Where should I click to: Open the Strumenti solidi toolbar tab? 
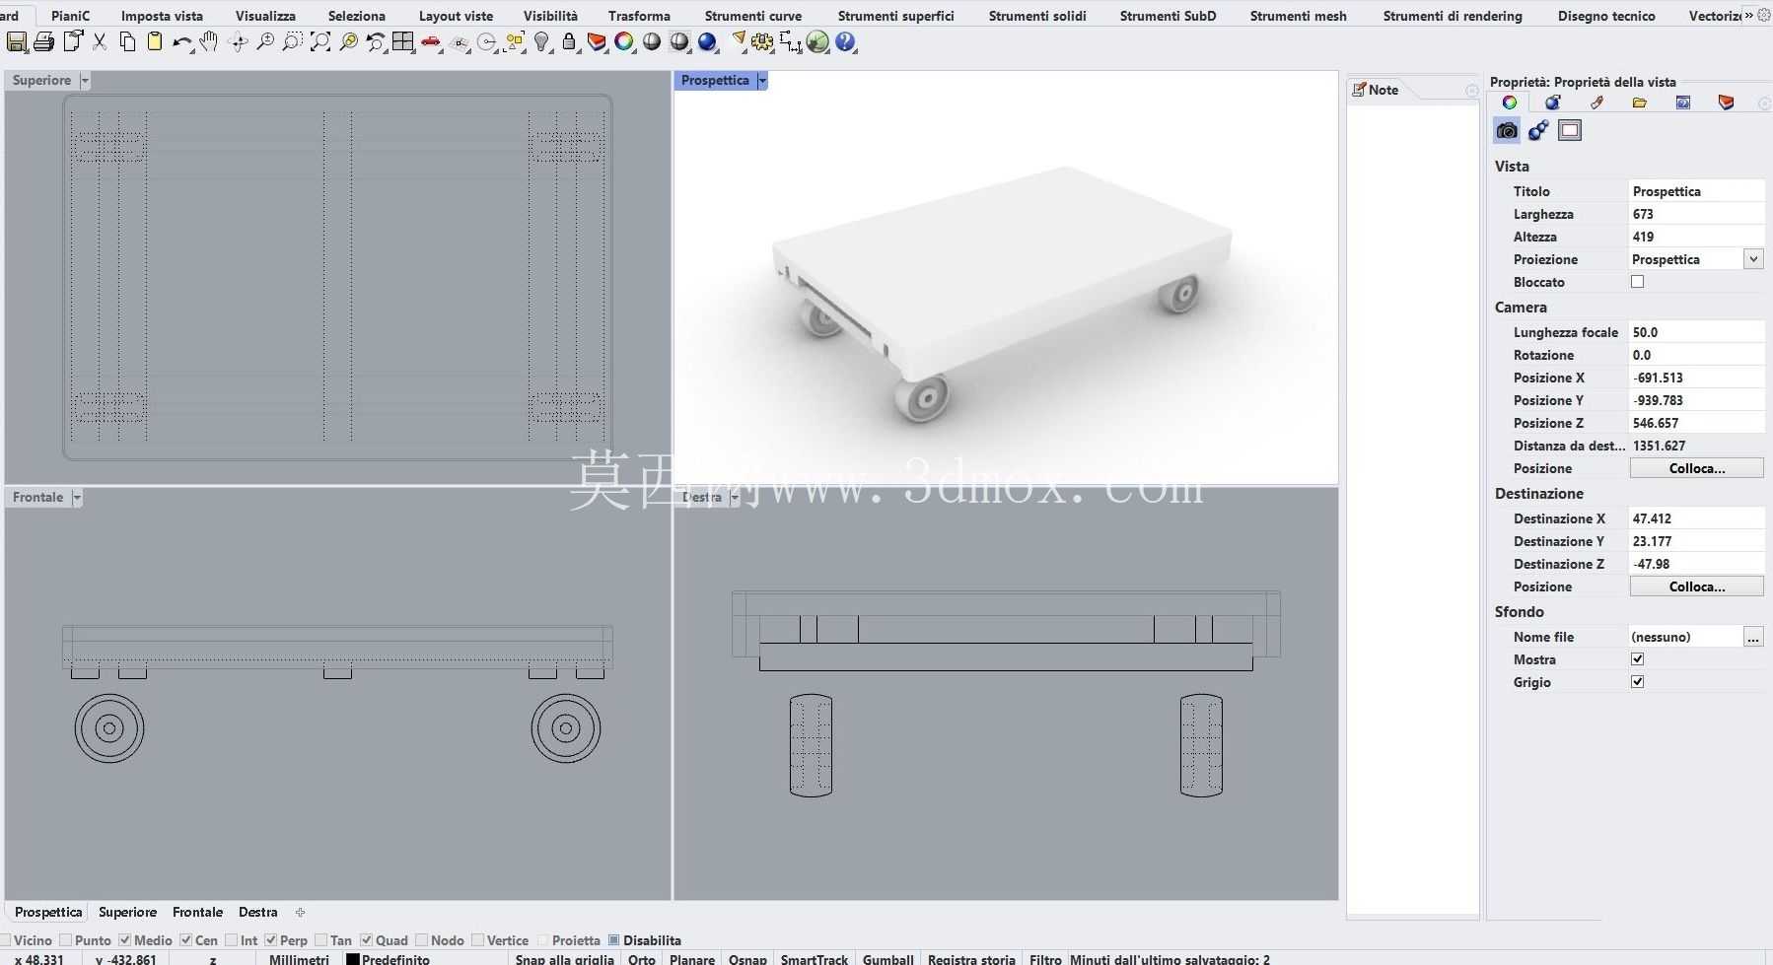click(x=1037, y=16)
